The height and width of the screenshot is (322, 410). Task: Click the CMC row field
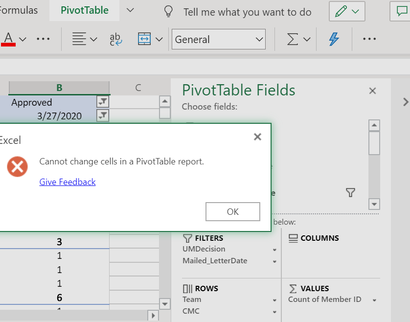[191, 311]
